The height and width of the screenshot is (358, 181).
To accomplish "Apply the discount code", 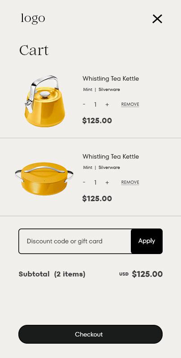I will pos(147,241).
